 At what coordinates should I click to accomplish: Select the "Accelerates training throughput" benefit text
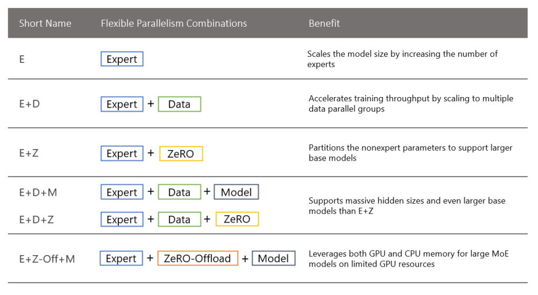[x=411, y=103]
